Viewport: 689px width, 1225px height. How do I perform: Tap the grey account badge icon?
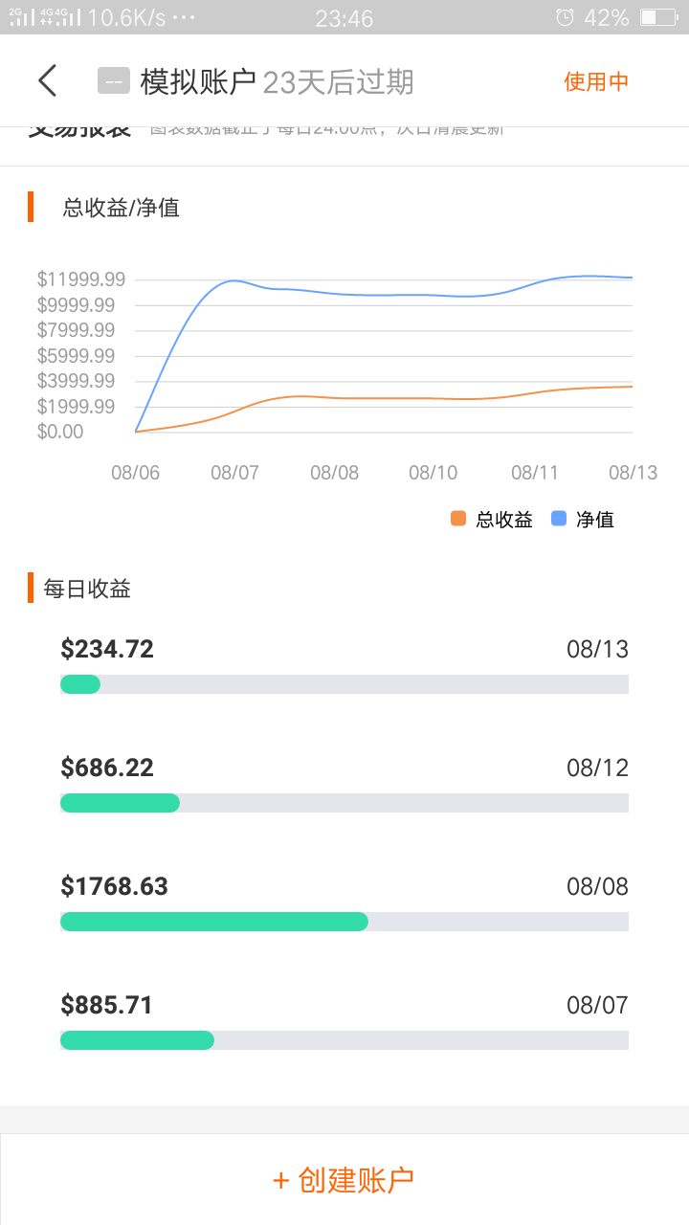(113, 81)
